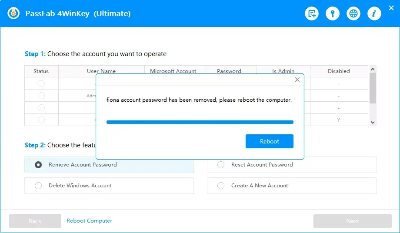Select Reset Account Password option
The image size is (400, 233).
click(x=221, y=165)
